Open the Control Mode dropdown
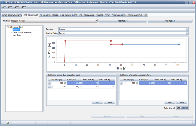The image size is (196, 126). tap(187, 33)
